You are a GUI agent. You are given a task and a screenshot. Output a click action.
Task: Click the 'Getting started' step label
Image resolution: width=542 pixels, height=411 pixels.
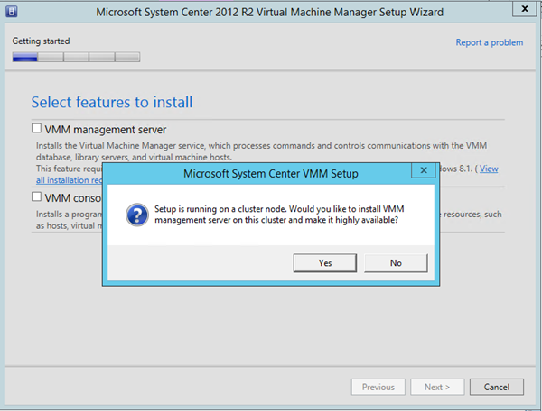(x=41, y=41)
